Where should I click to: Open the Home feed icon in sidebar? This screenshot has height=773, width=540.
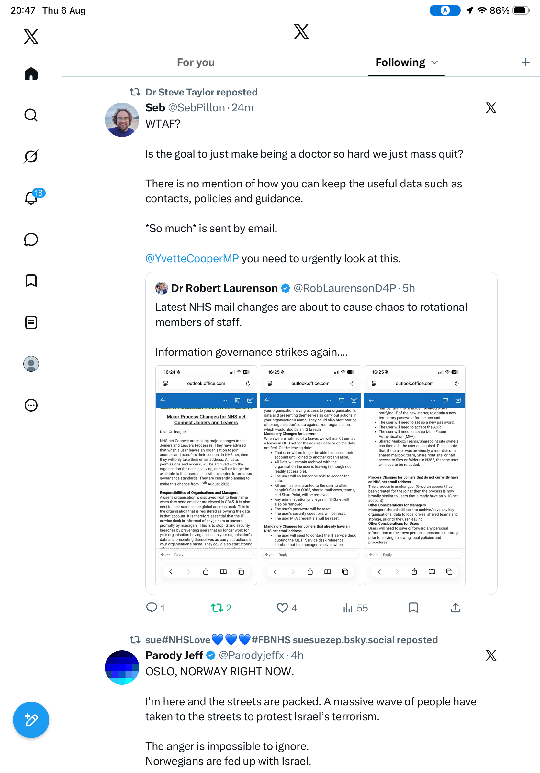pyautogui.click(x=31, y=74)
